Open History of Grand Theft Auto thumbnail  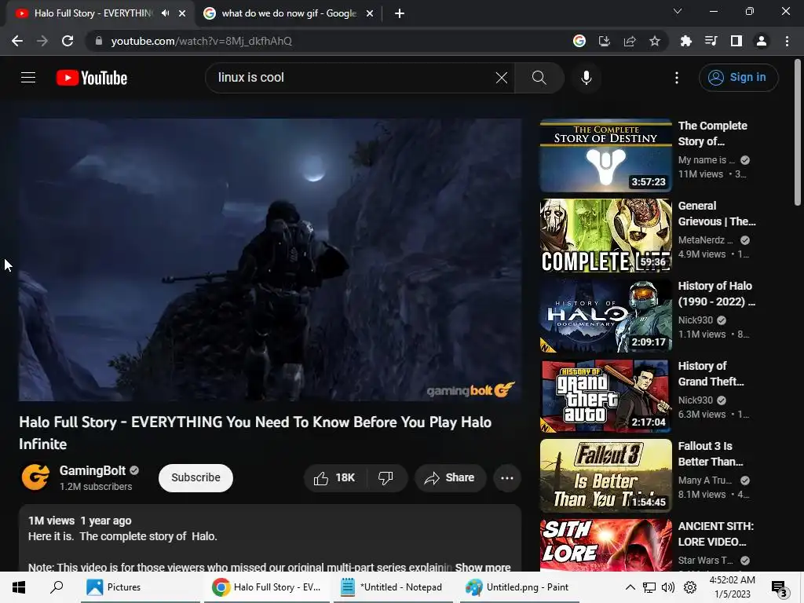point(605,396)
